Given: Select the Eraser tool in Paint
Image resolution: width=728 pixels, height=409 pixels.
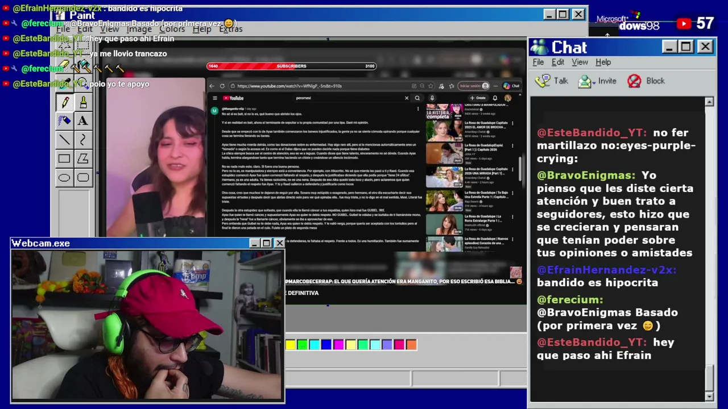Looking at the screenshot, I should (64, 66).
